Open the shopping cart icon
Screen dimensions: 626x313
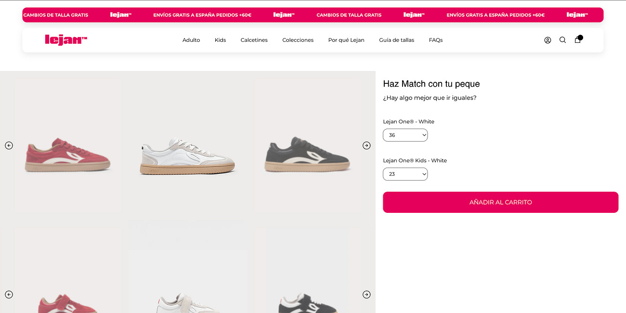pos(577,40)
